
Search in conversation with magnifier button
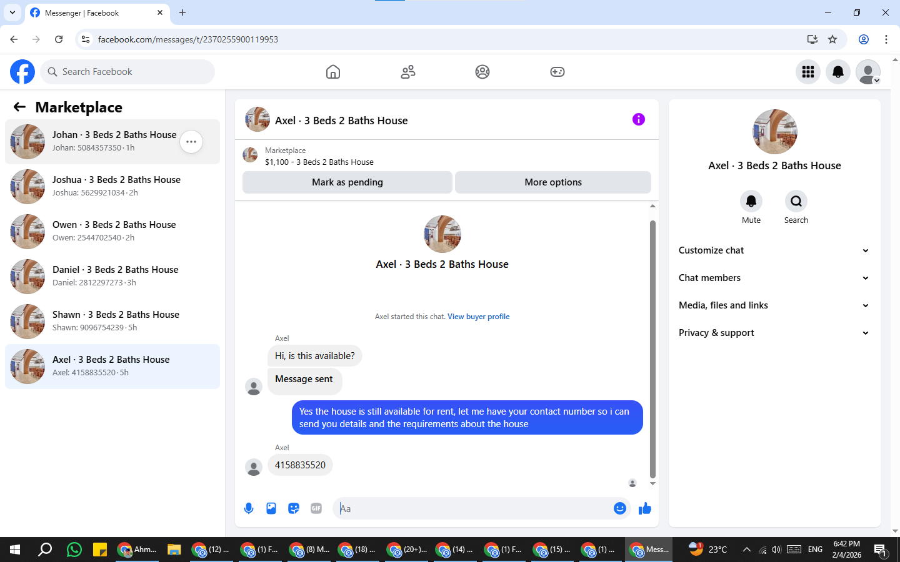tap(796, 201)
